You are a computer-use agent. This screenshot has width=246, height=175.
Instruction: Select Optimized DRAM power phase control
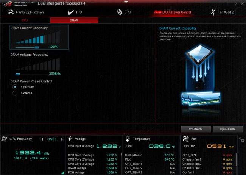[15, 87]
